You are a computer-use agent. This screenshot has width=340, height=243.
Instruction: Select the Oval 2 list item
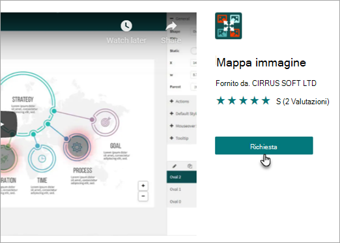[x=182, y=177]
